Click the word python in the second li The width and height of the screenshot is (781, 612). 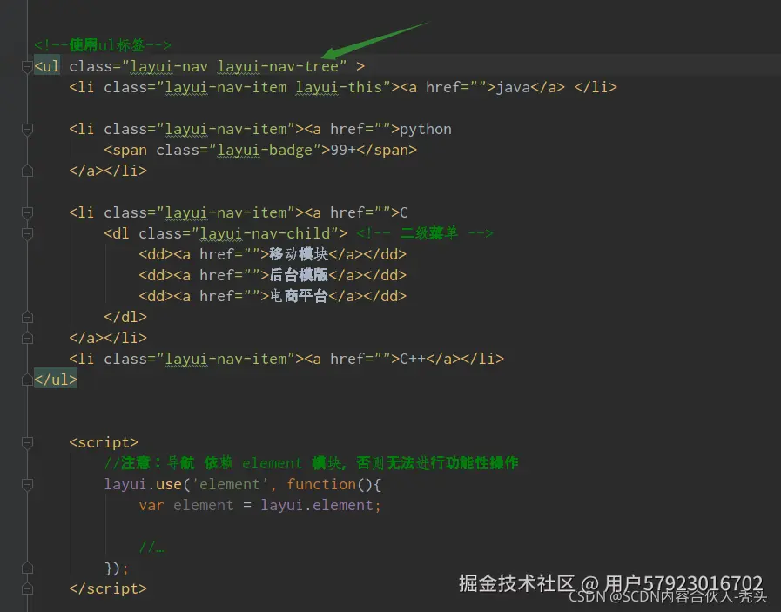[426, 130]
